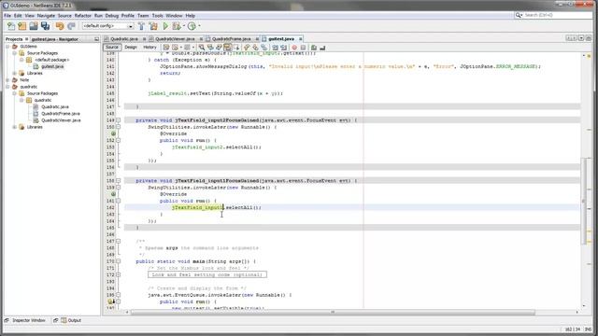The image size is (598, 336).
Task: Select QuadraticFrame.java in Projects tree
Action: 60,114
